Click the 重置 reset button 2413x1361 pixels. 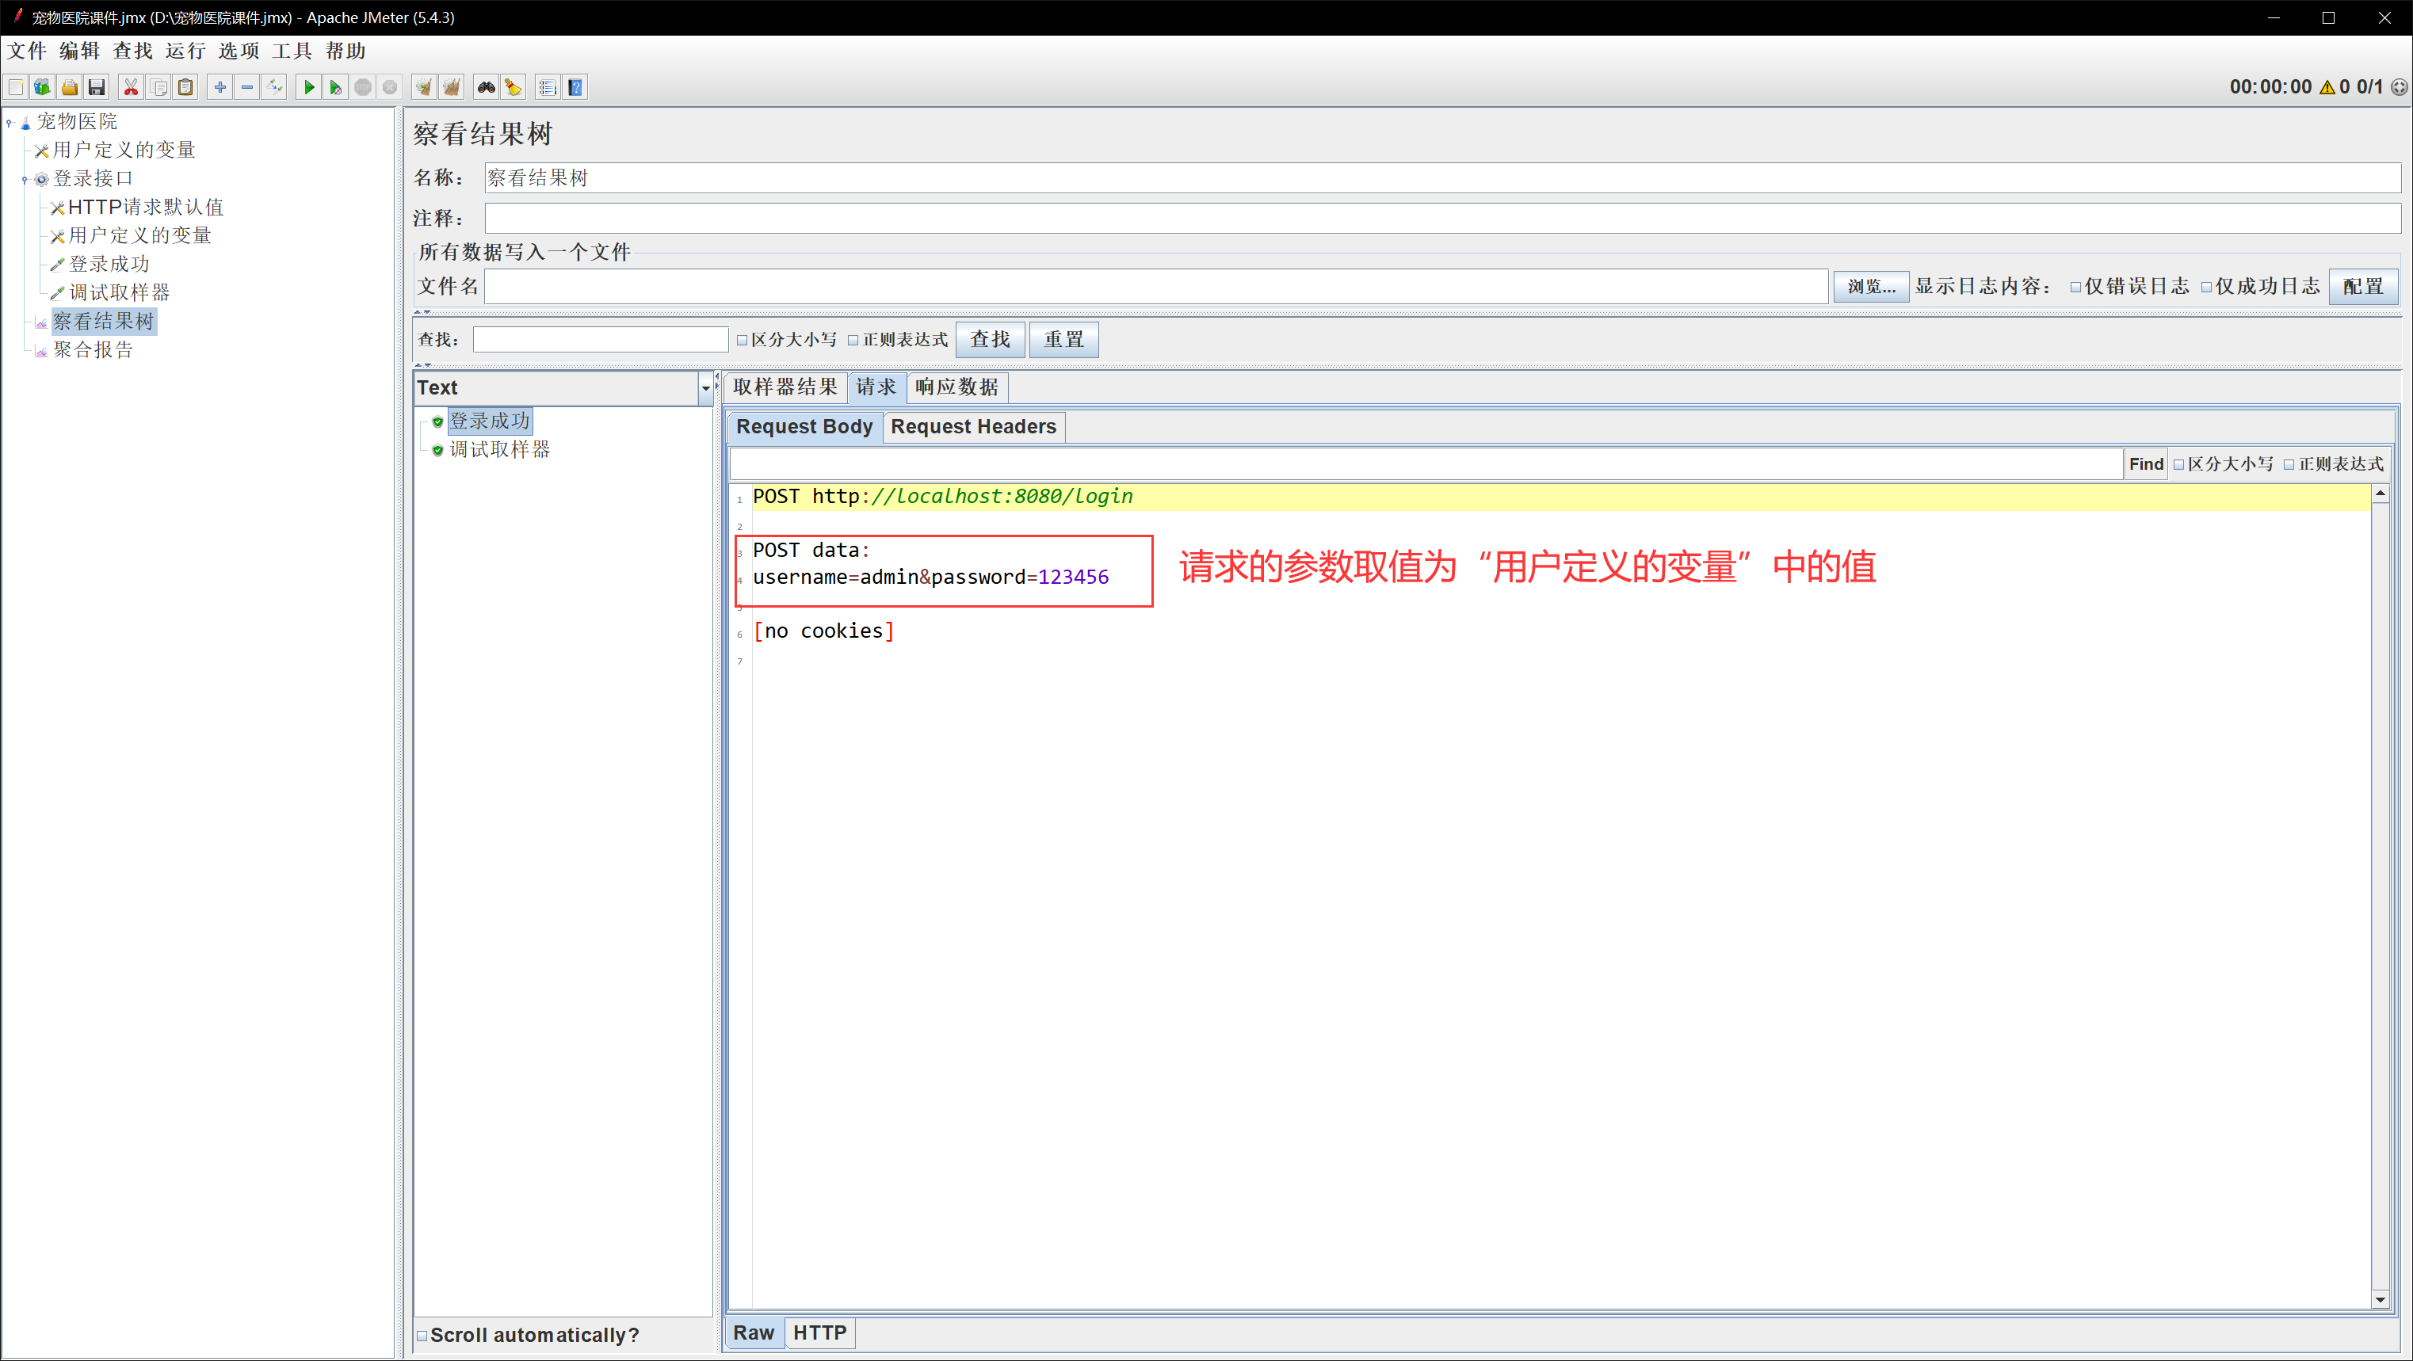click(x=1063, y=339)
